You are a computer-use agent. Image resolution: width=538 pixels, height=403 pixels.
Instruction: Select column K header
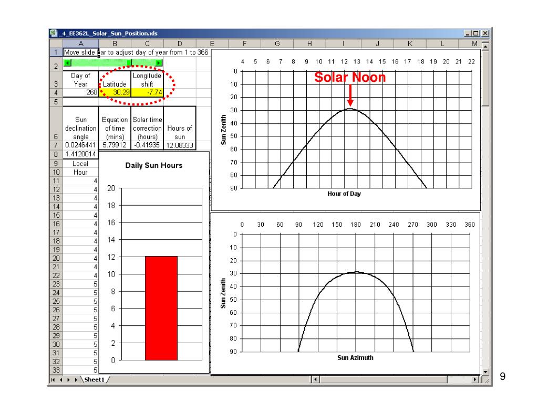[x=410, y=44]
